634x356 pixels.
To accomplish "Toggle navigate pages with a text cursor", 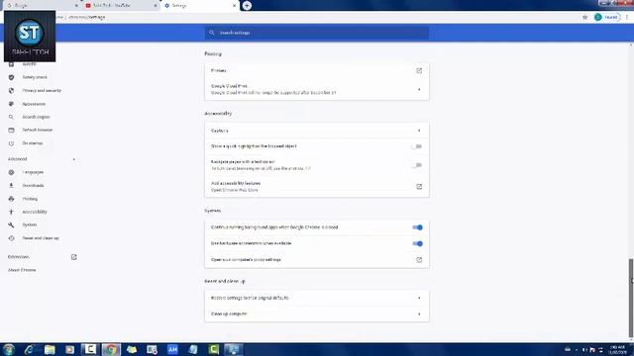I will click(x=417, y=165).
